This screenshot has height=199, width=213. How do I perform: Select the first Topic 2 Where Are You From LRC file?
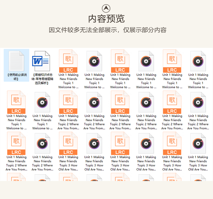pyautogui.click(x=68, y=110)
